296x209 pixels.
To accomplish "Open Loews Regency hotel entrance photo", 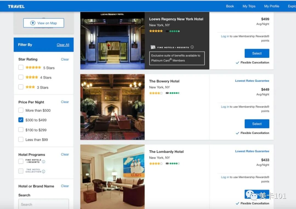I will coord(113,41).
